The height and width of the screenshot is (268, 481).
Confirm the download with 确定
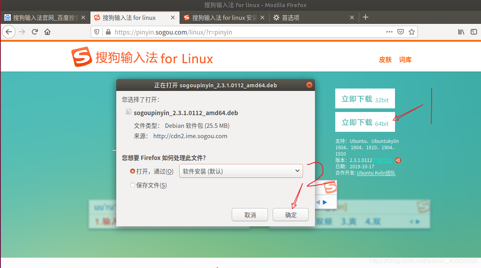[x=290, y=214]
